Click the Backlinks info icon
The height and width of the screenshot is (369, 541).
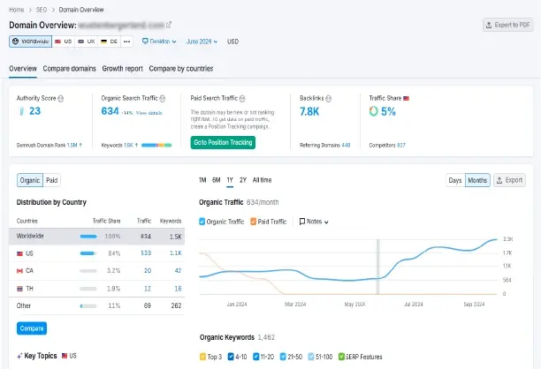coord(329,99)
